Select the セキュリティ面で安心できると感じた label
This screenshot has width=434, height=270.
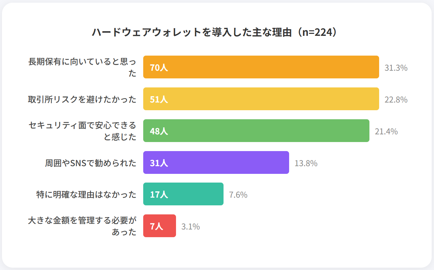coord(82,131)
